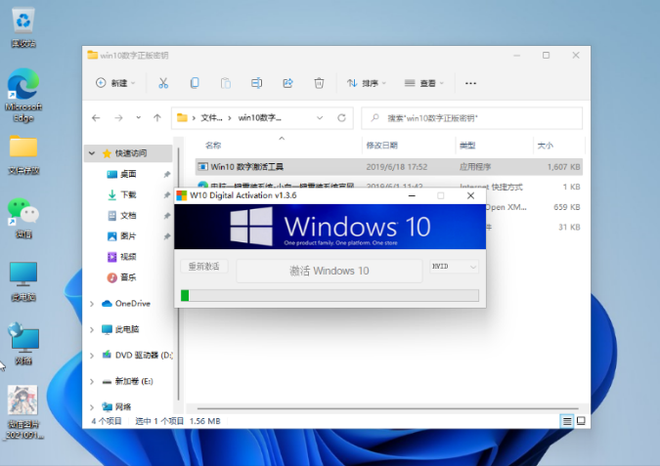
Task: Click the Share icon in toolbar
Action: (287, 83)
